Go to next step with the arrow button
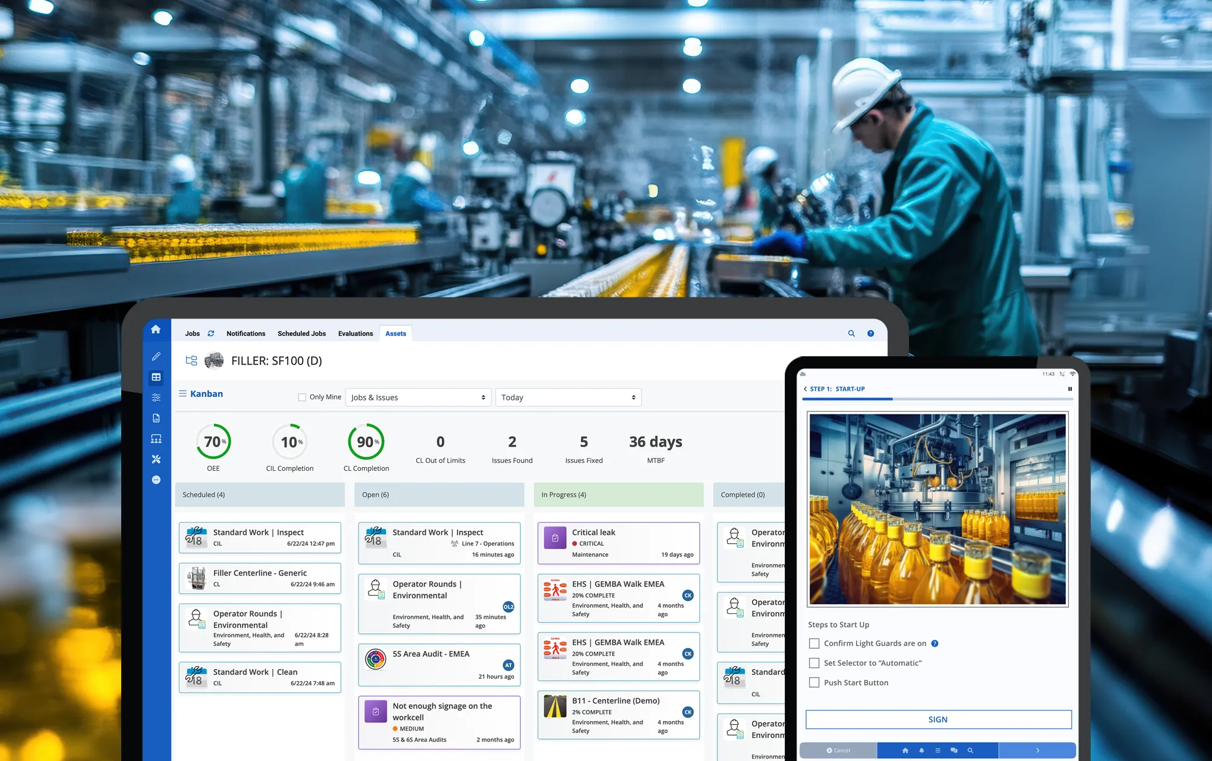 [x=1037, y=751]
